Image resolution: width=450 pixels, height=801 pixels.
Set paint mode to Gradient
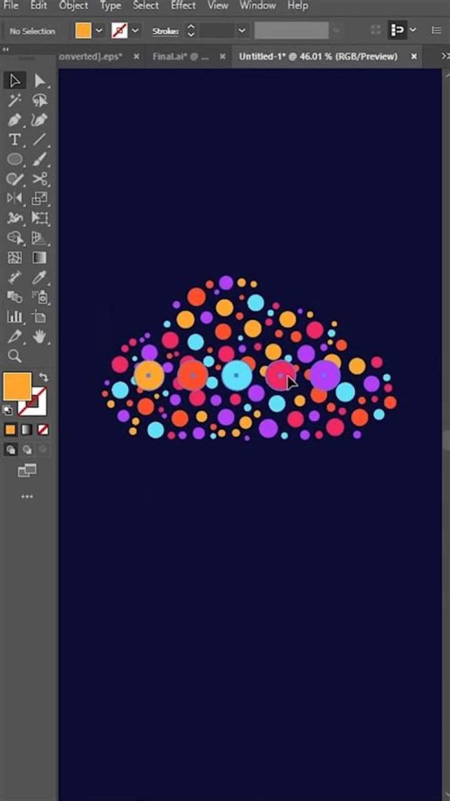[x=27, y=430]
